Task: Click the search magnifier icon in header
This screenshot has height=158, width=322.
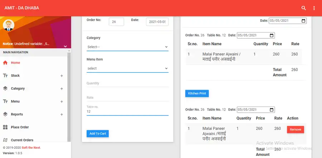Action: (x=304, y=8)
